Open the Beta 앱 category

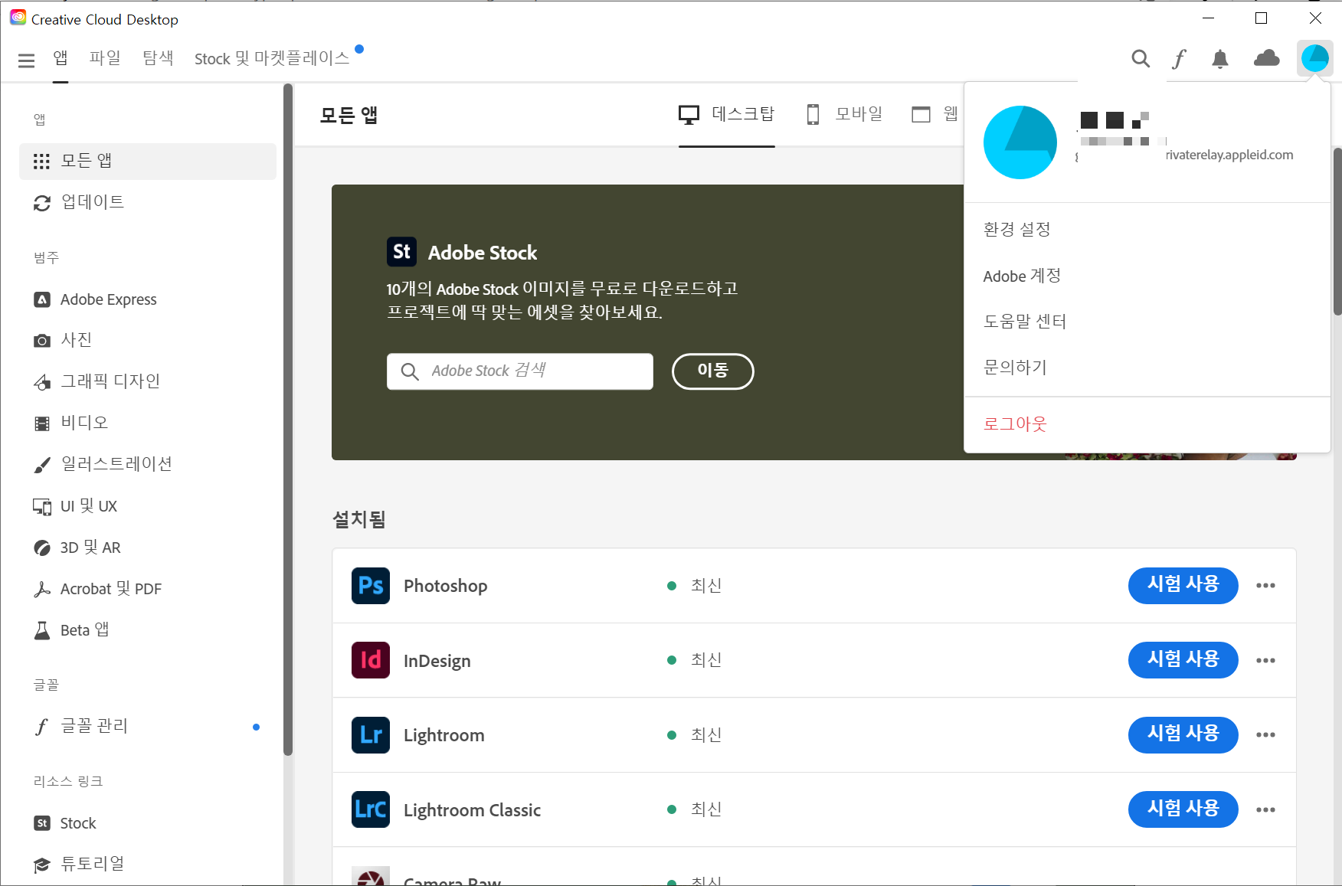[x=148, y=630]
